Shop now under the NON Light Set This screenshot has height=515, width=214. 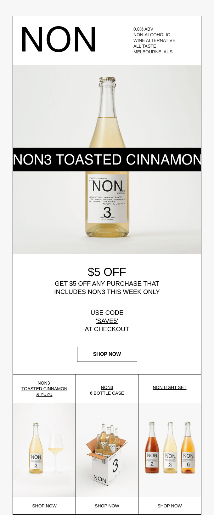(170, 506)
